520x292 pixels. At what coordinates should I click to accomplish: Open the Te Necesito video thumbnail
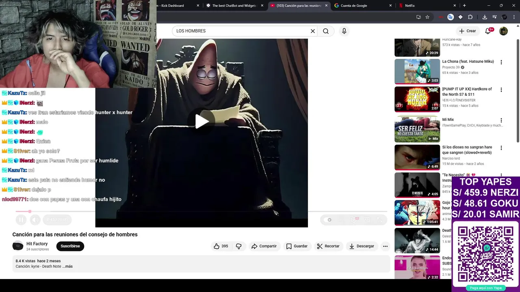pos(417,185)
